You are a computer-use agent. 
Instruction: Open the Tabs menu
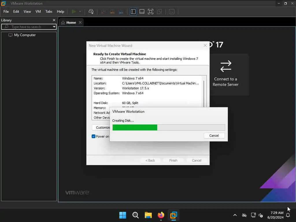click(x=49, y=12)
